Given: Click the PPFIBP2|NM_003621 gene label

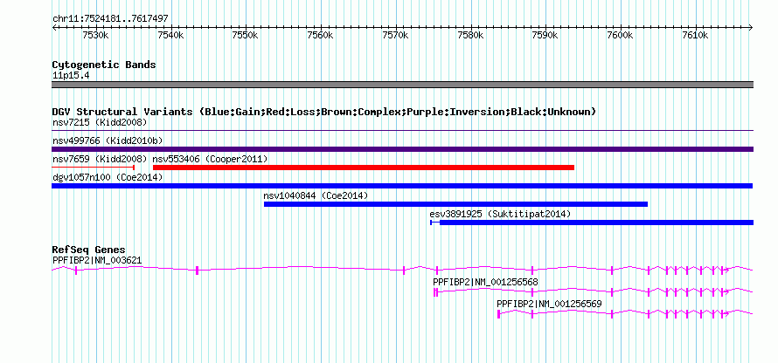Looking at the screenshot, I should pos(97,259).
